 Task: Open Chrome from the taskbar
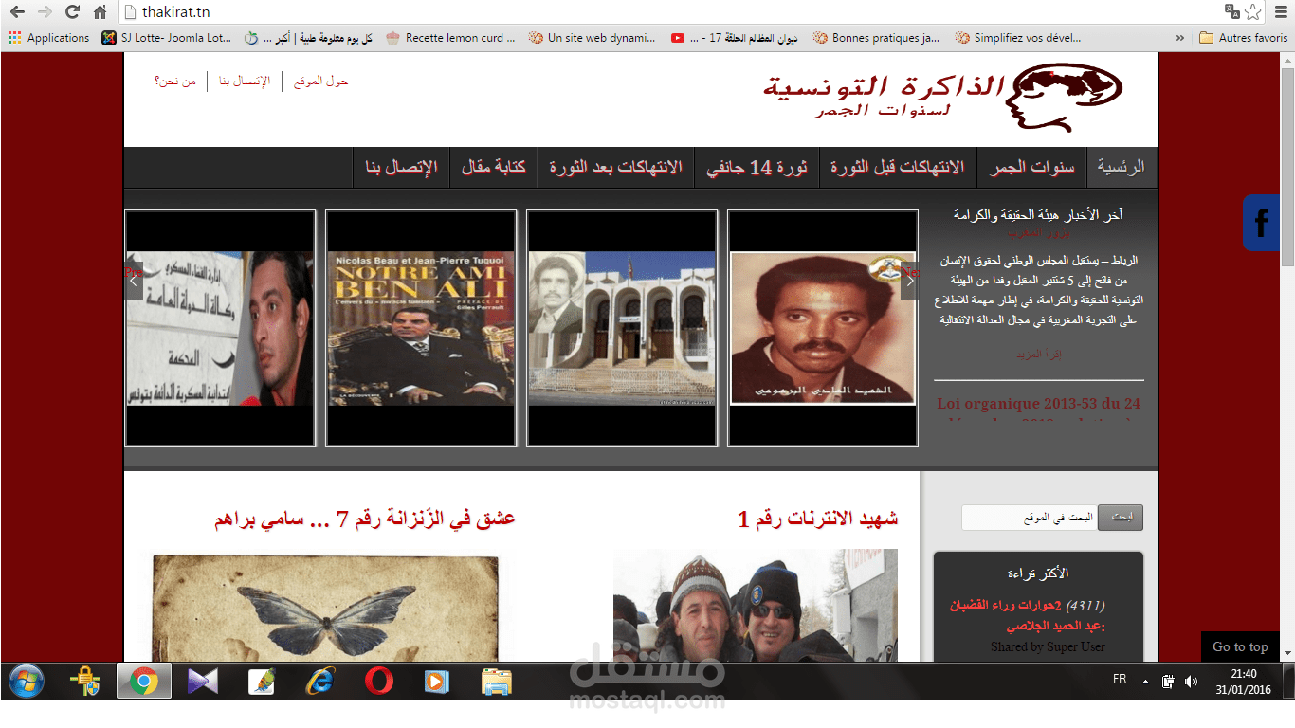144,681
